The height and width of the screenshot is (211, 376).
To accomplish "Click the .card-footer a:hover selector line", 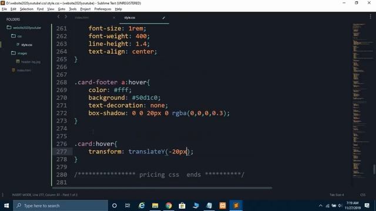I will [x=112, y=82].
